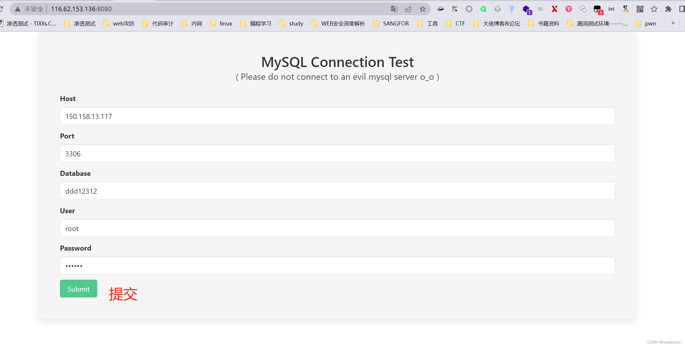This screenshot has width=685, height=347.
Task: Open the extension icon with red badge 3
Action: tap(597, 9)
